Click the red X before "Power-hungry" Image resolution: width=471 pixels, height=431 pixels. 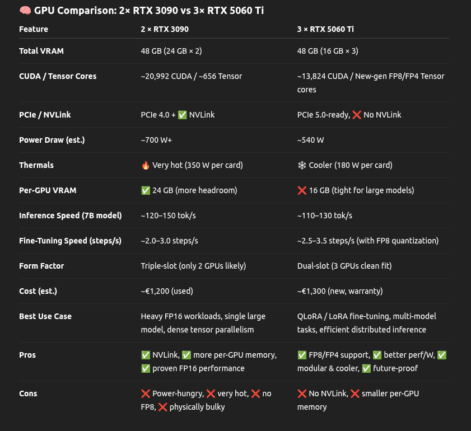coord(146,393)
